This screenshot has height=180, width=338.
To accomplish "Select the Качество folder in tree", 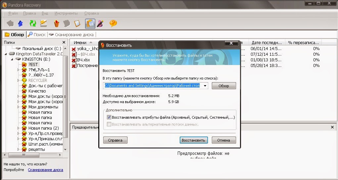I will click(37, 91).
